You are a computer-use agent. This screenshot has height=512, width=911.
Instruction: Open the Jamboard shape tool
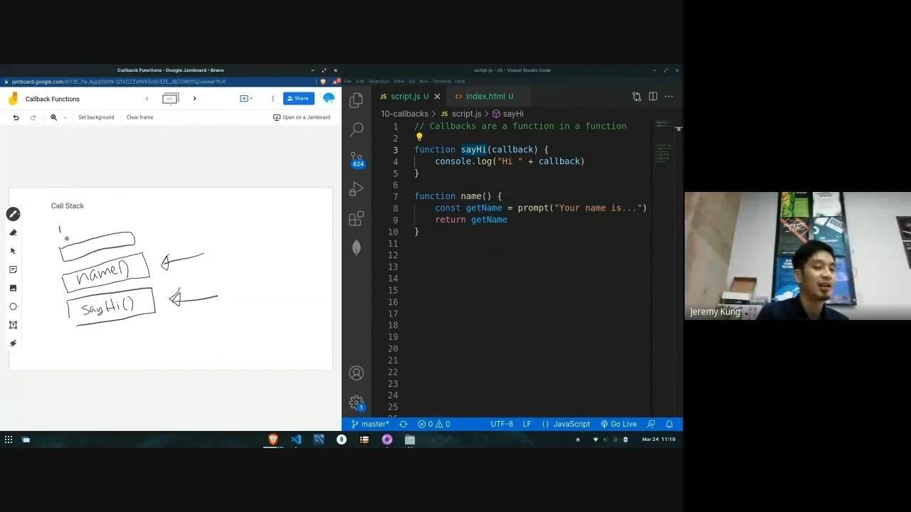click(x=13, y=306)
